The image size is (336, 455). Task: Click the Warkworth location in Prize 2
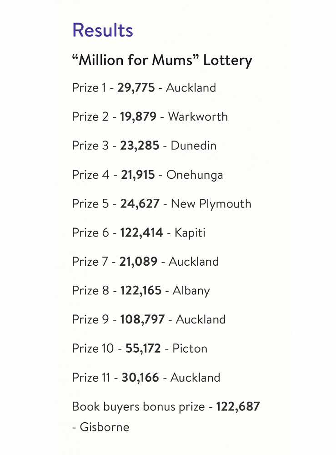[x=198, y=116]
